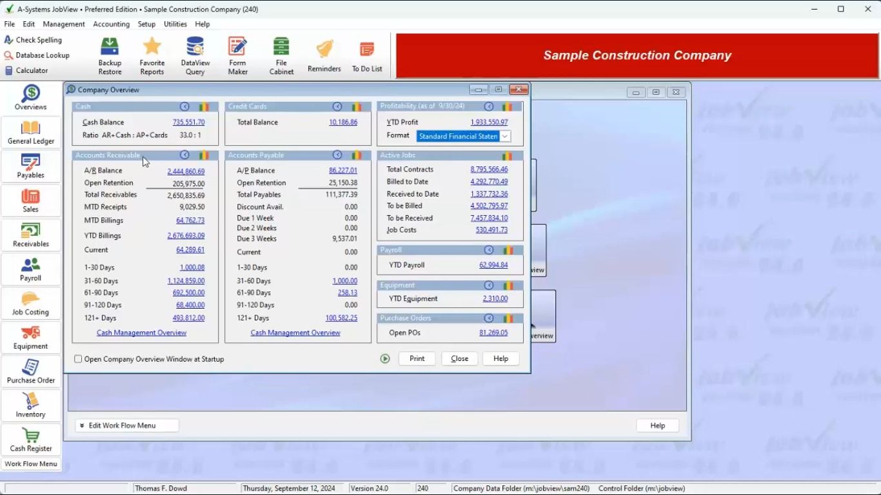Print the Company Overview
This screenshot has height=495, width=881.
pyautogui.click(x=417, y=359)
